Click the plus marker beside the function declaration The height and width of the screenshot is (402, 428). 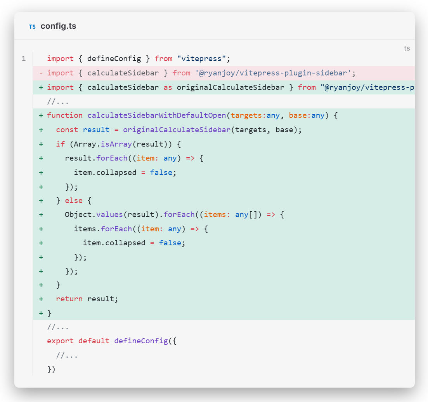coord(41,115)
